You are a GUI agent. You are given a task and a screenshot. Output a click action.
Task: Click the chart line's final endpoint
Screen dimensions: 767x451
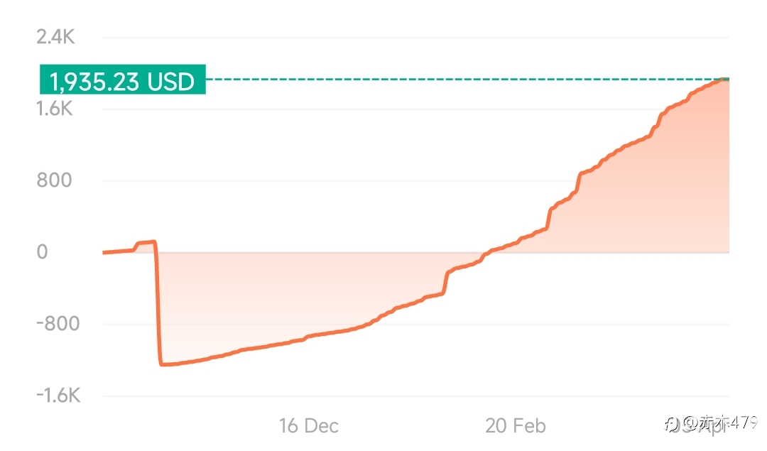pyautogui.click(x=727, y=80)
